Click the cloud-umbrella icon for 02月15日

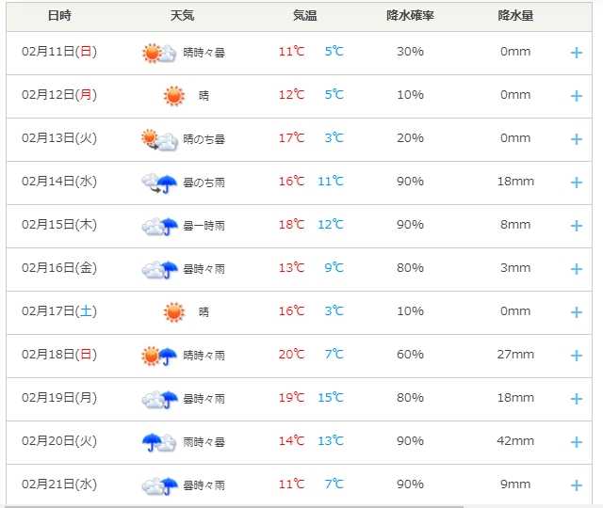pos(158,226)
